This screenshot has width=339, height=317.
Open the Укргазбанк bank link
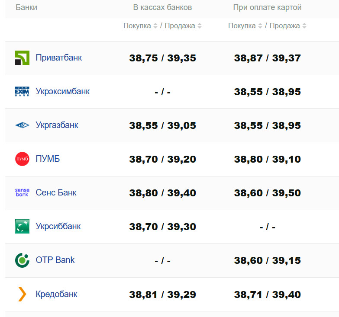pos(57,125)
